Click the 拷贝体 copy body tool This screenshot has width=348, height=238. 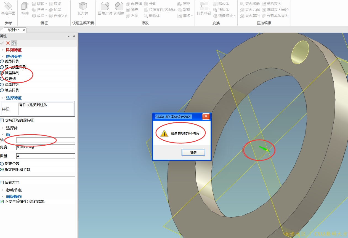point(221,10)
